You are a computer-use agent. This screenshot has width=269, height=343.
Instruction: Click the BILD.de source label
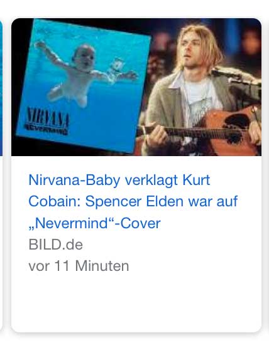pyautogui.click(x=56, y=245)
